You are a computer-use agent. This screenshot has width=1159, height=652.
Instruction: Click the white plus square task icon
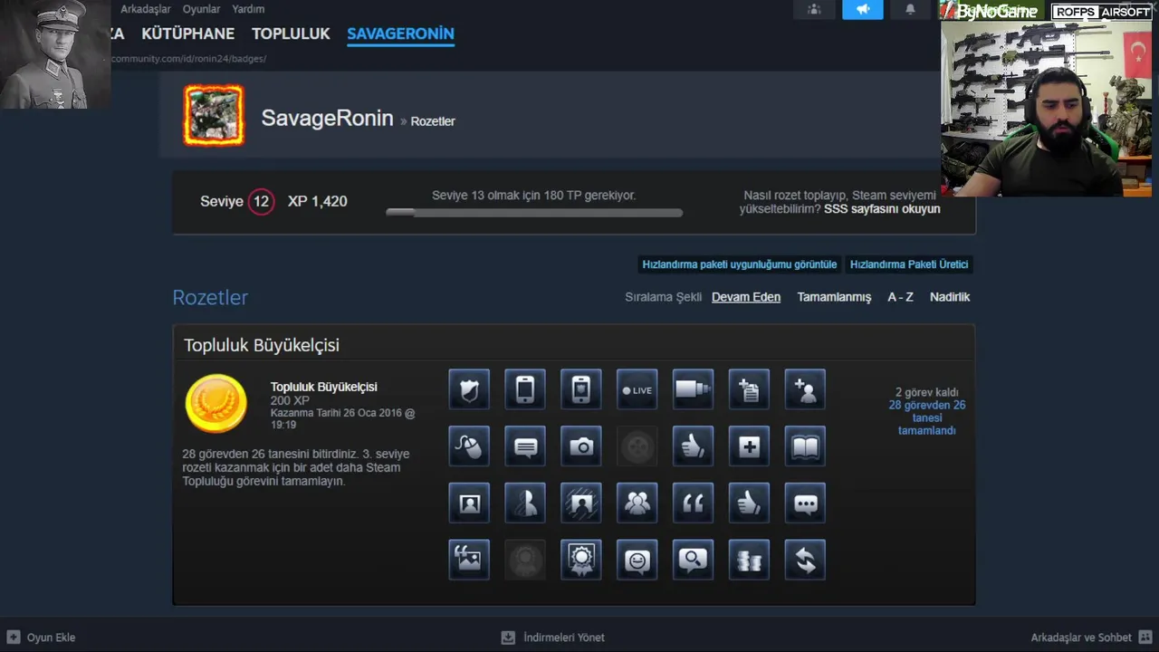click(x=750, y=446)
